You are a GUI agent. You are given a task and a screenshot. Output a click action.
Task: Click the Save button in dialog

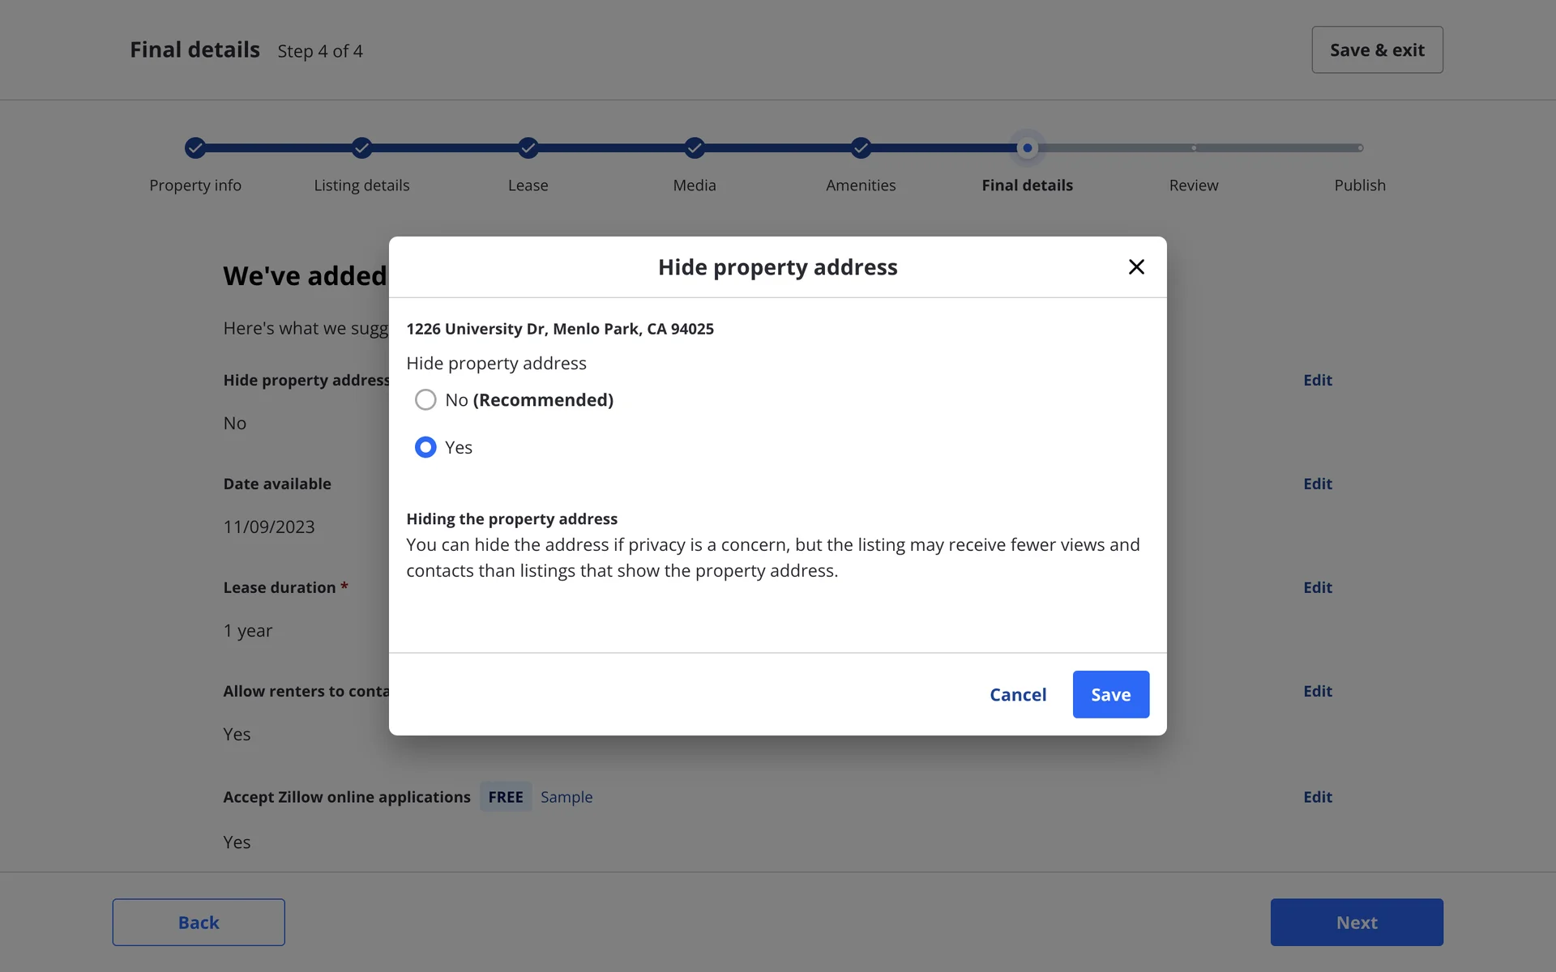click(x=1110, y=694)
